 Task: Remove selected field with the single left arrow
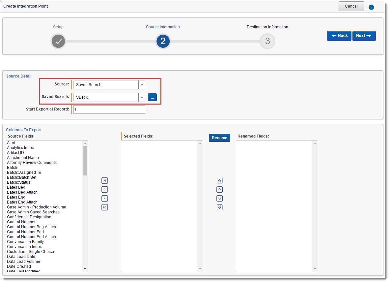(104, 199)
